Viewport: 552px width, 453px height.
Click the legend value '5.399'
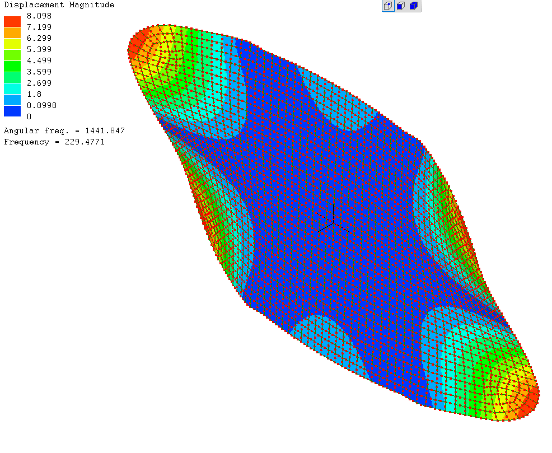[39, 49]
